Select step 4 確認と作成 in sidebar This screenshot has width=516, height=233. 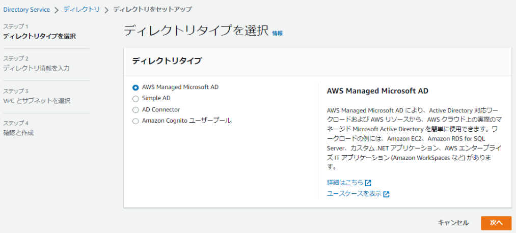point(18,133)
